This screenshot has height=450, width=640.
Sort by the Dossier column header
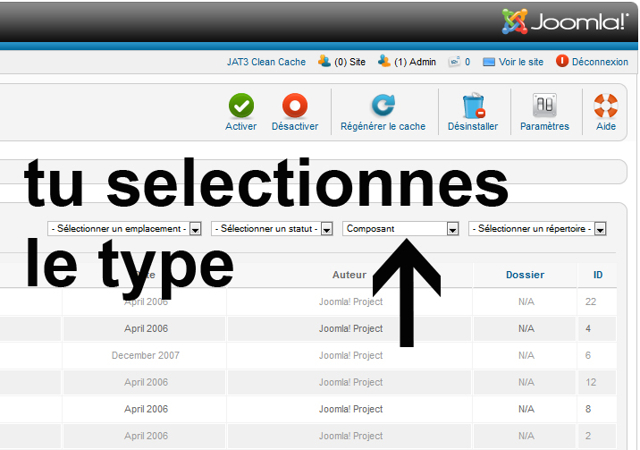[x=525, y=275]
